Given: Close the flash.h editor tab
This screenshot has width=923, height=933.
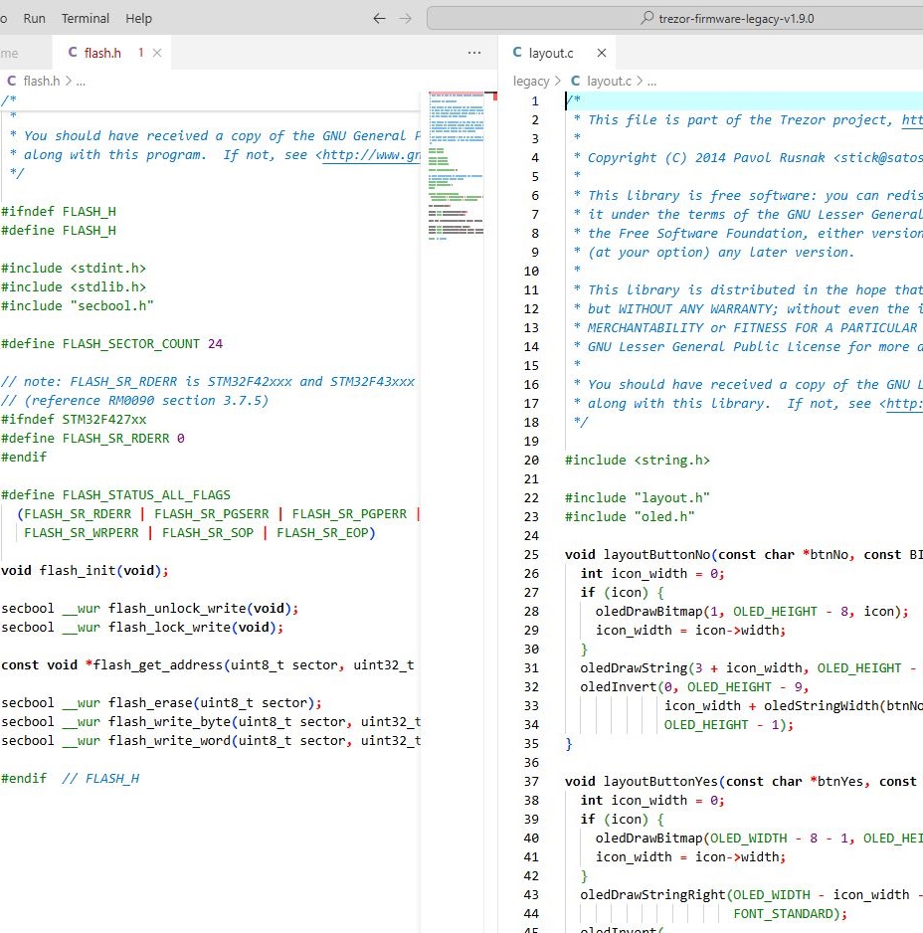Looking at the screenshot, I should [x=157, y=53].
